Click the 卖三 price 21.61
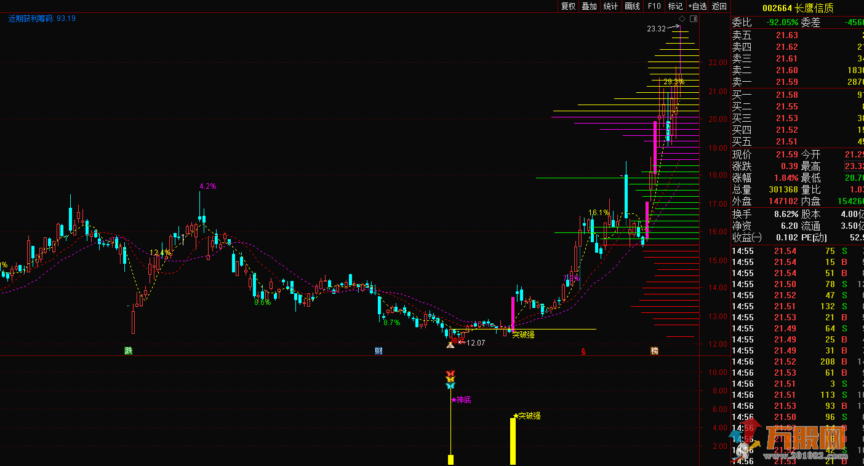 coord(786,59)
